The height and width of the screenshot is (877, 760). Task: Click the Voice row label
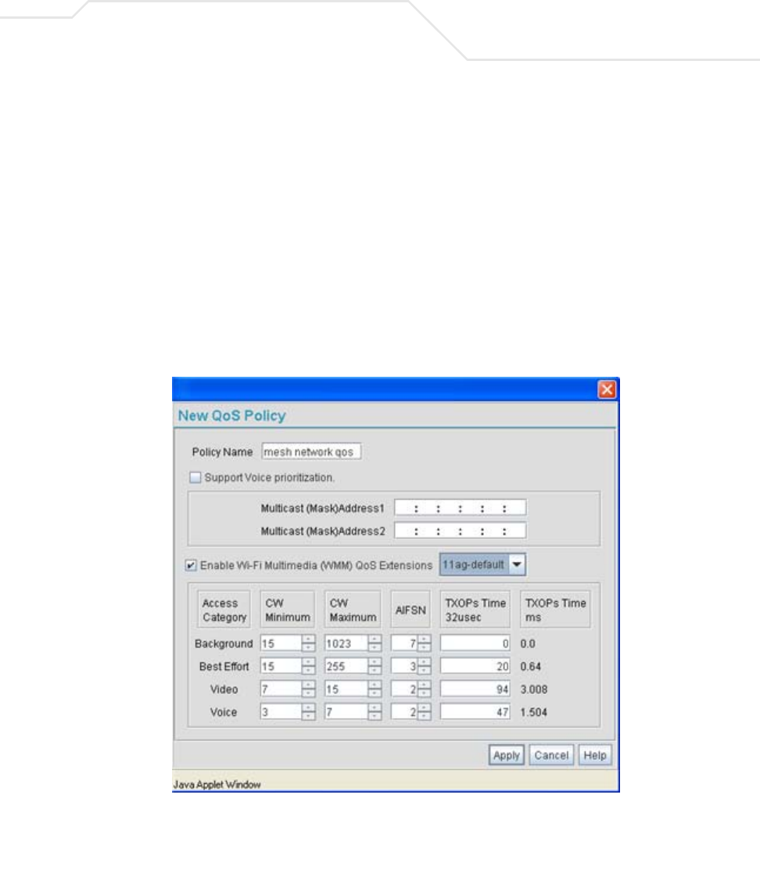(x=224, y=713)
